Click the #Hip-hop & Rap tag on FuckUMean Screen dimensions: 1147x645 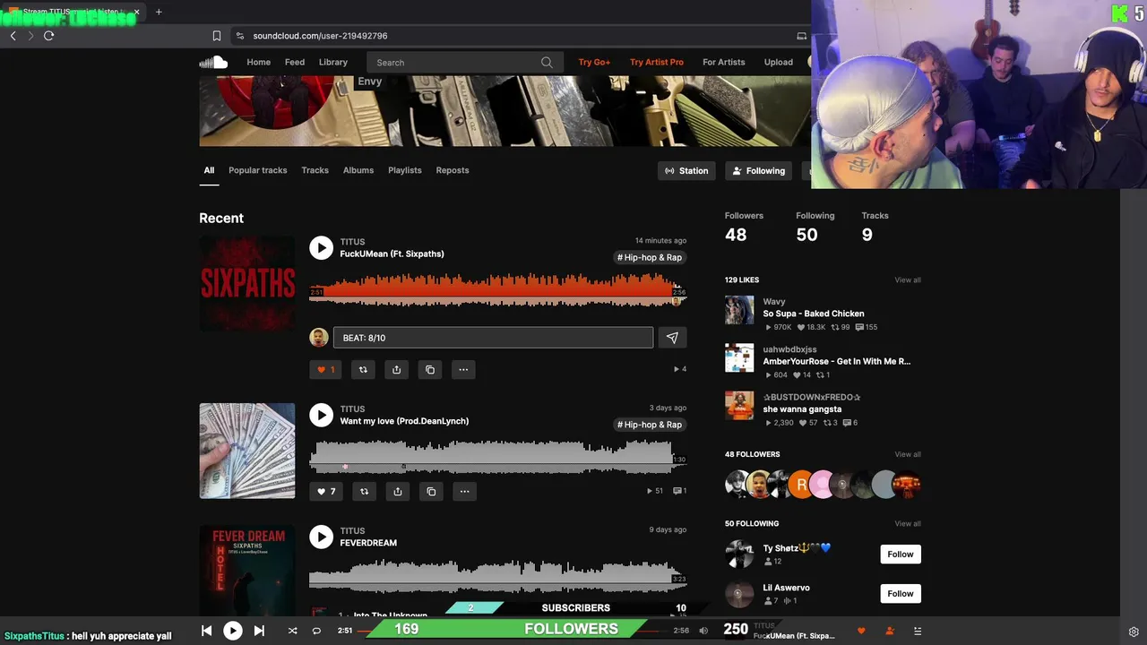click(650, 257)
